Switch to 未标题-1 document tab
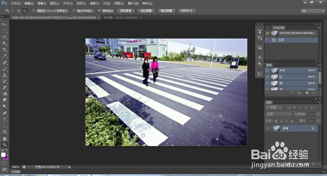Screen dimensions: 327x176 pyautogui.click(x=121, y=18)
